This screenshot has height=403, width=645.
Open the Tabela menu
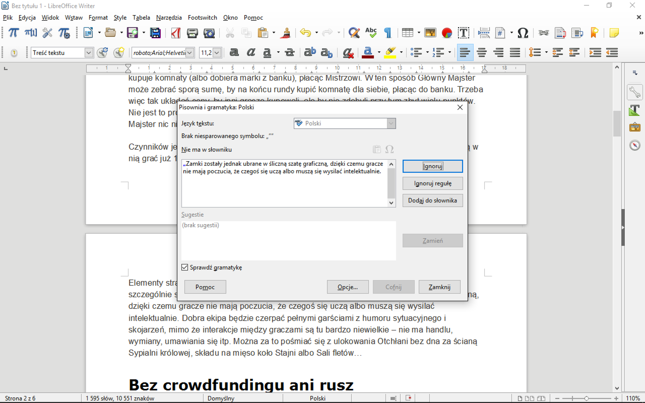(x=141, y=18)
